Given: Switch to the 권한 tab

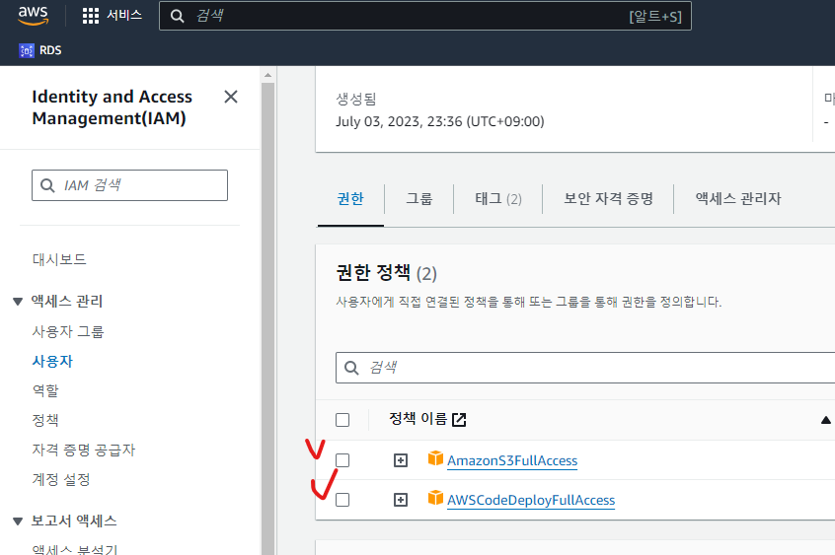Looking at the screenshot, I should point(350,199).
